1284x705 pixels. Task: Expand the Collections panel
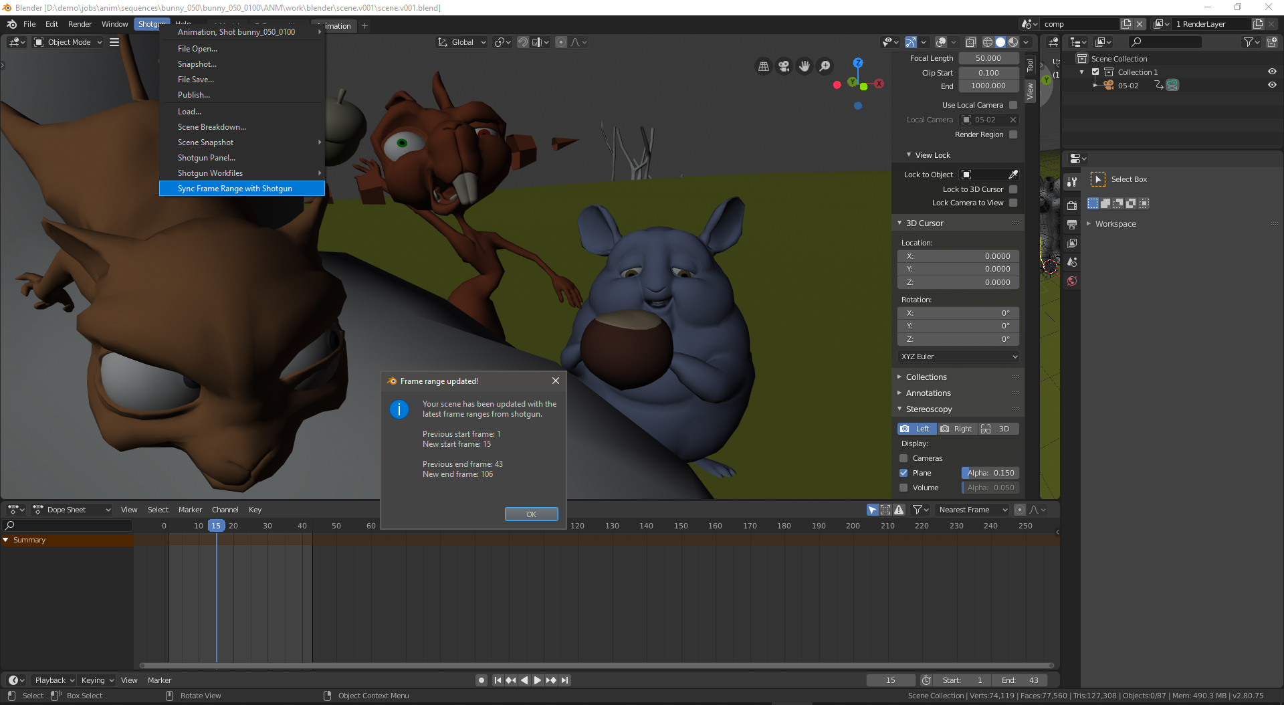[926, 377]
